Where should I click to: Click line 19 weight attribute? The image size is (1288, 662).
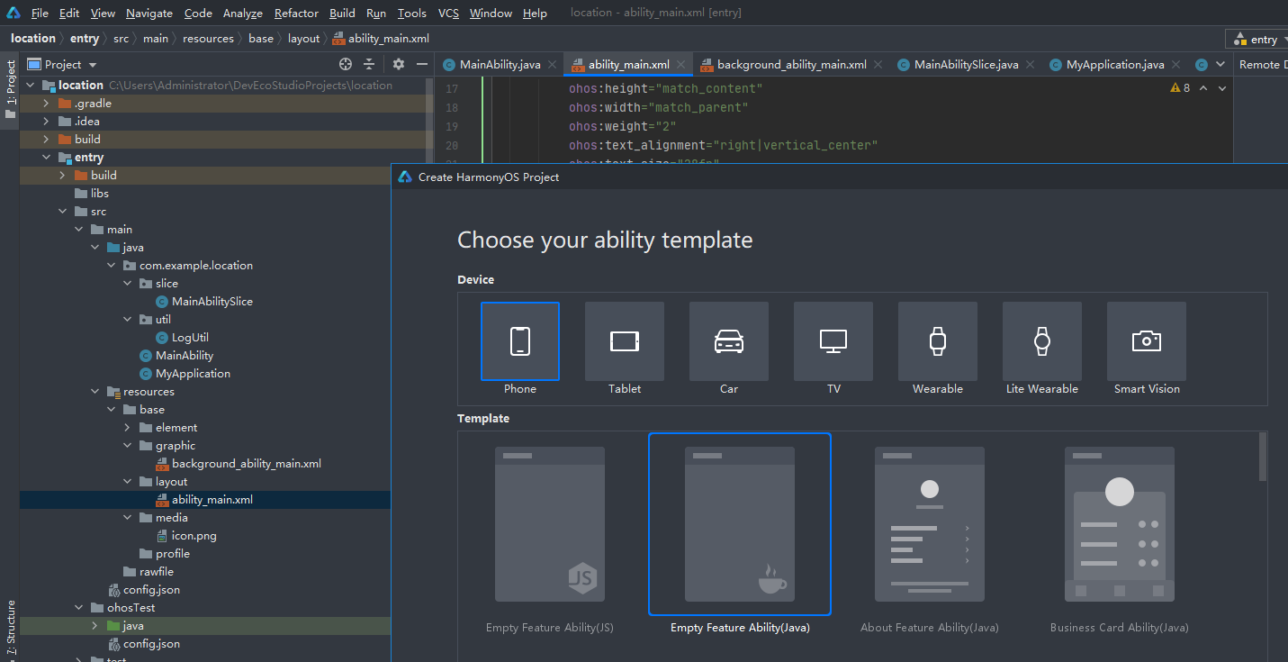click(x=622, y=126)
